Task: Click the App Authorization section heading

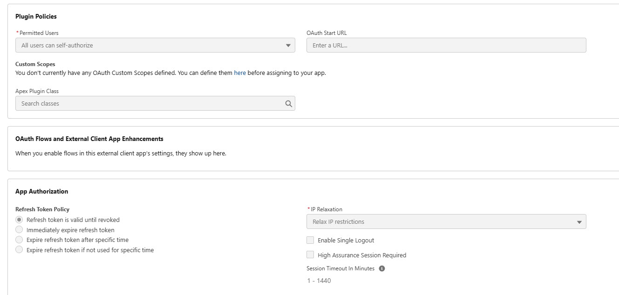Action: point(41,192)
